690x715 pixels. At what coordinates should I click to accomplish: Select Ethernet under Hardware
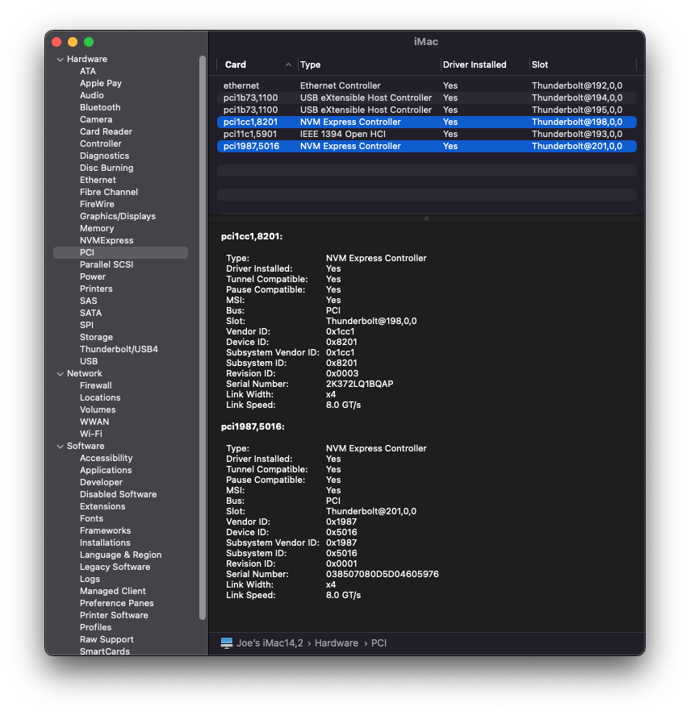click(x=98, y=180)
